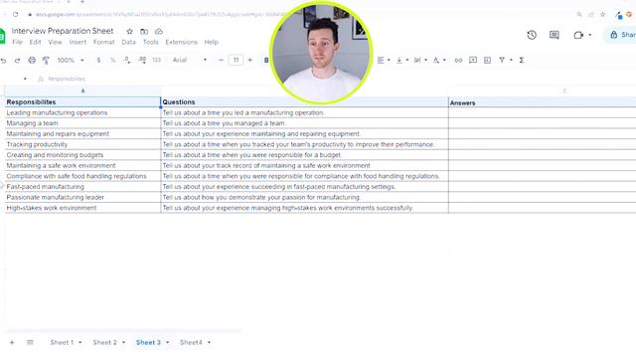Click the Share button
The height and width of the screenshot is (358, 636).
click(621, 35)
